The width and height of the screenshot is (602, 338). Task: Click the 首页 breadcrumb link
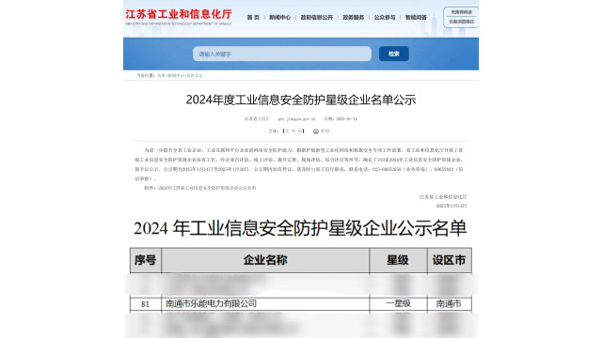[x=161, y=75]
